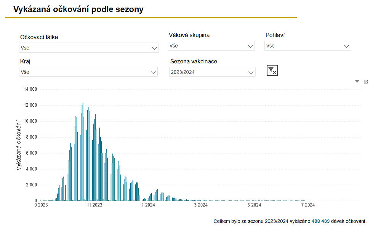The image size is (381, 229).
Task: Click the chevron on the Kraj selector
Action: [154, 72]
